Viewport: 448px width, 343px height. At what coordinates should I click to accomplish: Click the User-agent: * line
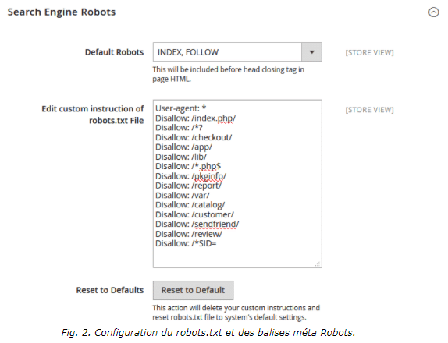(180, 108)
